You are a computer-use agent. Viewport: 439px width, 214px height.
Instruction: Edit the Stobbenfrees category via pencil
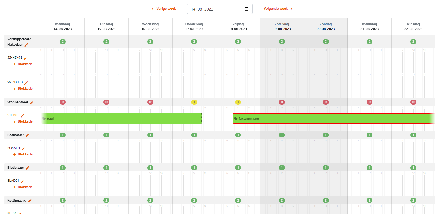click(32, 102)
